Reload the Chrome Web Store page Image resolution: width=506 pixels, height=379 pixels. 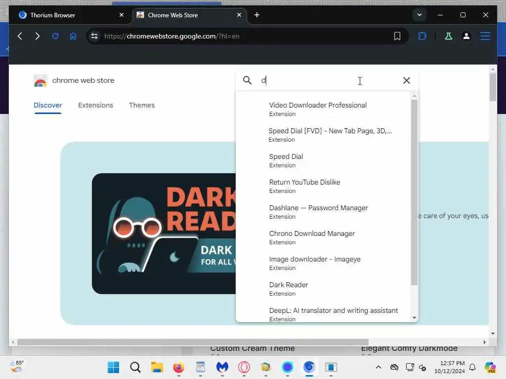[x=55, y=36]
